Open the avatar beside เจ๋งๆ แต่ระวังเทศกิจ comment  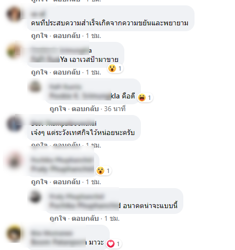pos(14,124)
